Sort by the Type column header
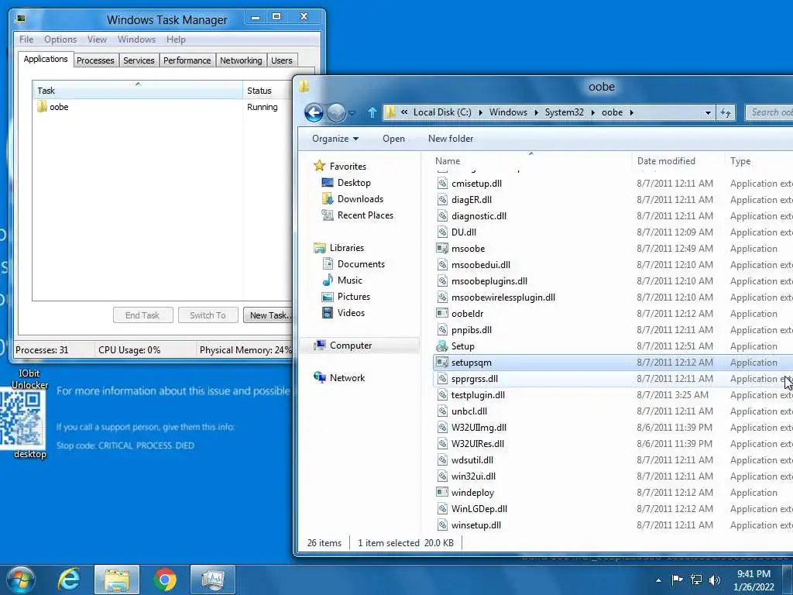 tap(759, 161)
